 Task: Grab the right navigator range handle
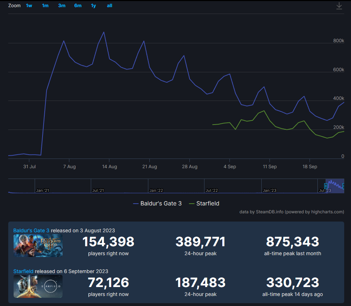click(x=343, y=186)
